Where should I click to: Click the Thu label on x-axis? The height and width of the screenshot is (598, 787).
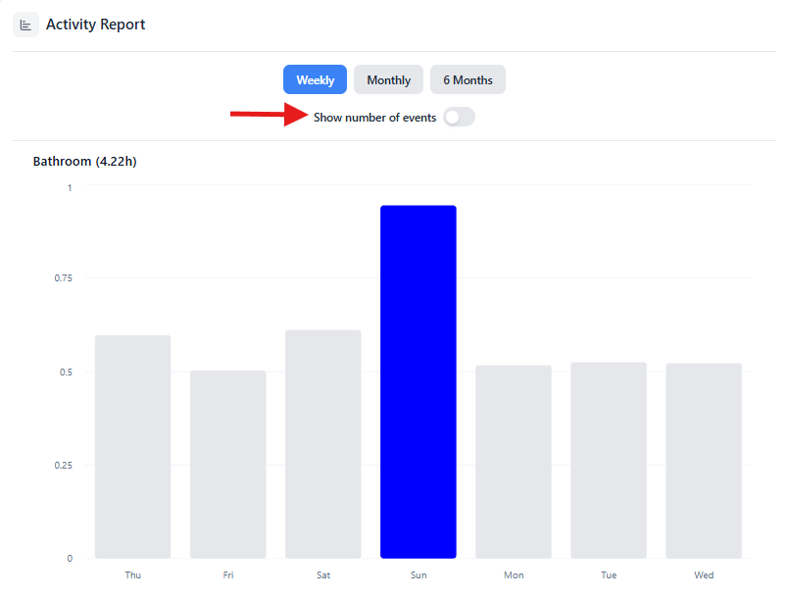point(133,575)
